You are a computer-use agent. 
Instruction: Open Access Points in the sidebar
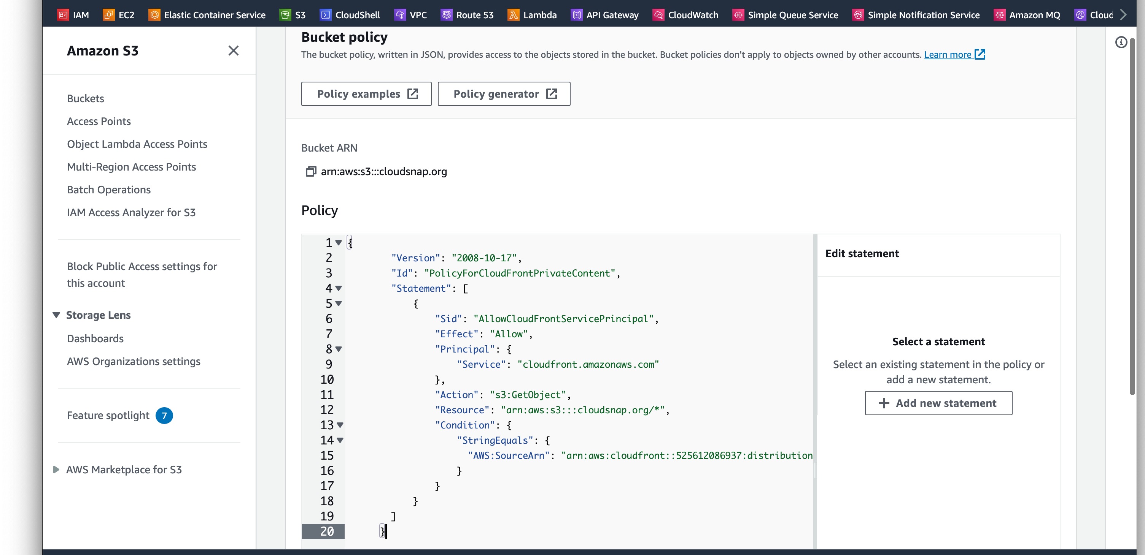tap(99, 121)
